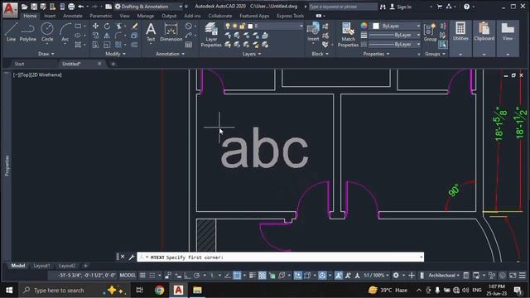Select the Text tool

[x=151, y=32]
